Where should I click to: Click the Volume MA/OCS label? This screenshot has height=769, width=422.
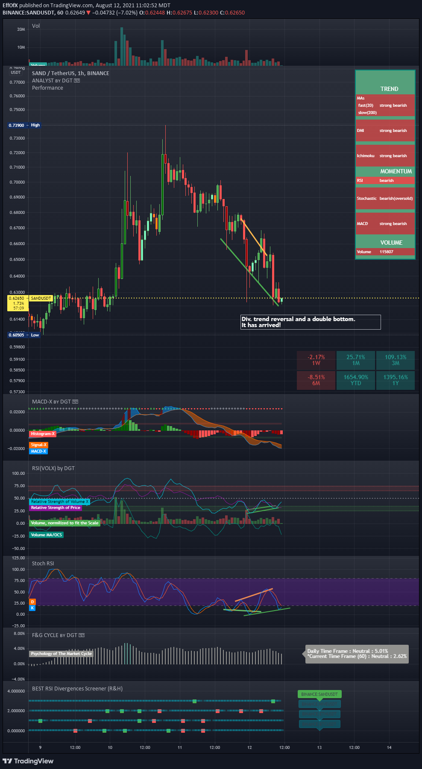47,535
